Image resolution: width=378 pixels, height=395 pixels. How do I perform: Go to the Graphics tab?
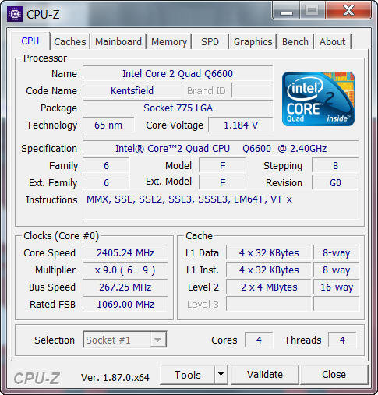253,41
